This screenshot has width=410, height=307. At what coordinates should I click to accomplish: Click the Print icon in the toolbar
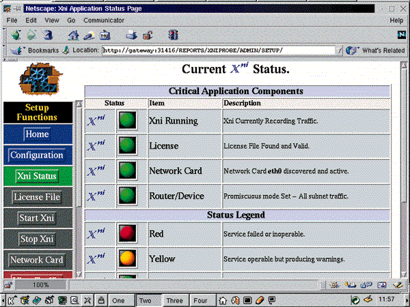tap(131, 34)
